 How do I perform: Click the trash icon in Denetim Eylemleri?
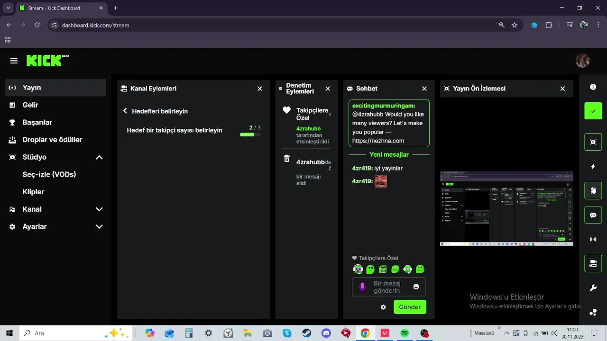coord(286,159)
